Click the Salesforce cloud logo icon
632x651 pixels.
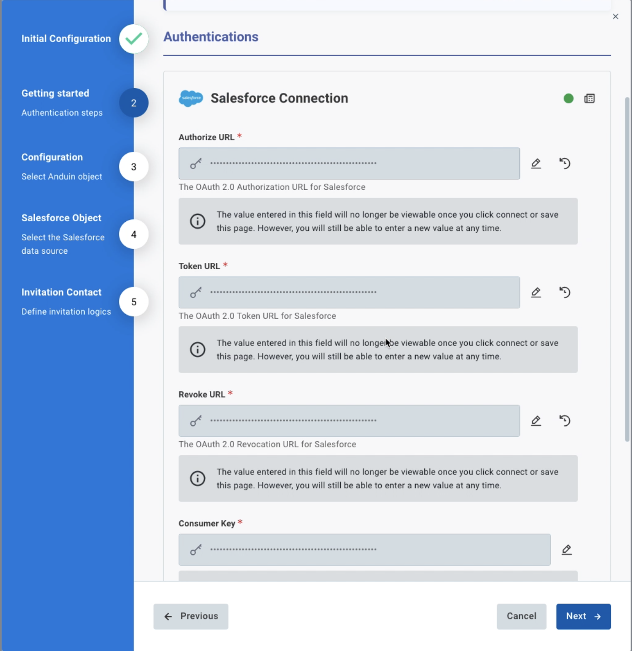(191, 98)
